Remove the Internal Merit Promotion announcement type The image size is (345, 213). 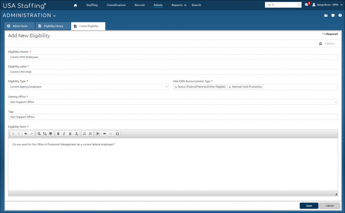coord(230,87)
